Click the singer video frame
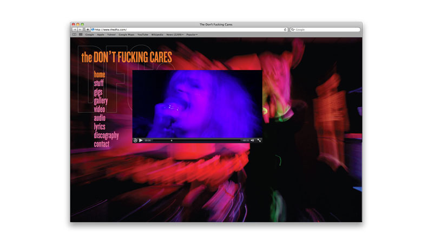This screenshot has width=433, height=251. coord(197,104)
